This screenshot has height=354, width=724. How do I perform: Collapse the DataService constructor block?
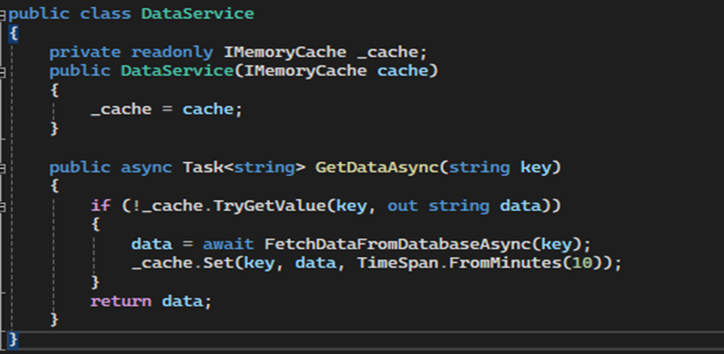coord(3,71)
